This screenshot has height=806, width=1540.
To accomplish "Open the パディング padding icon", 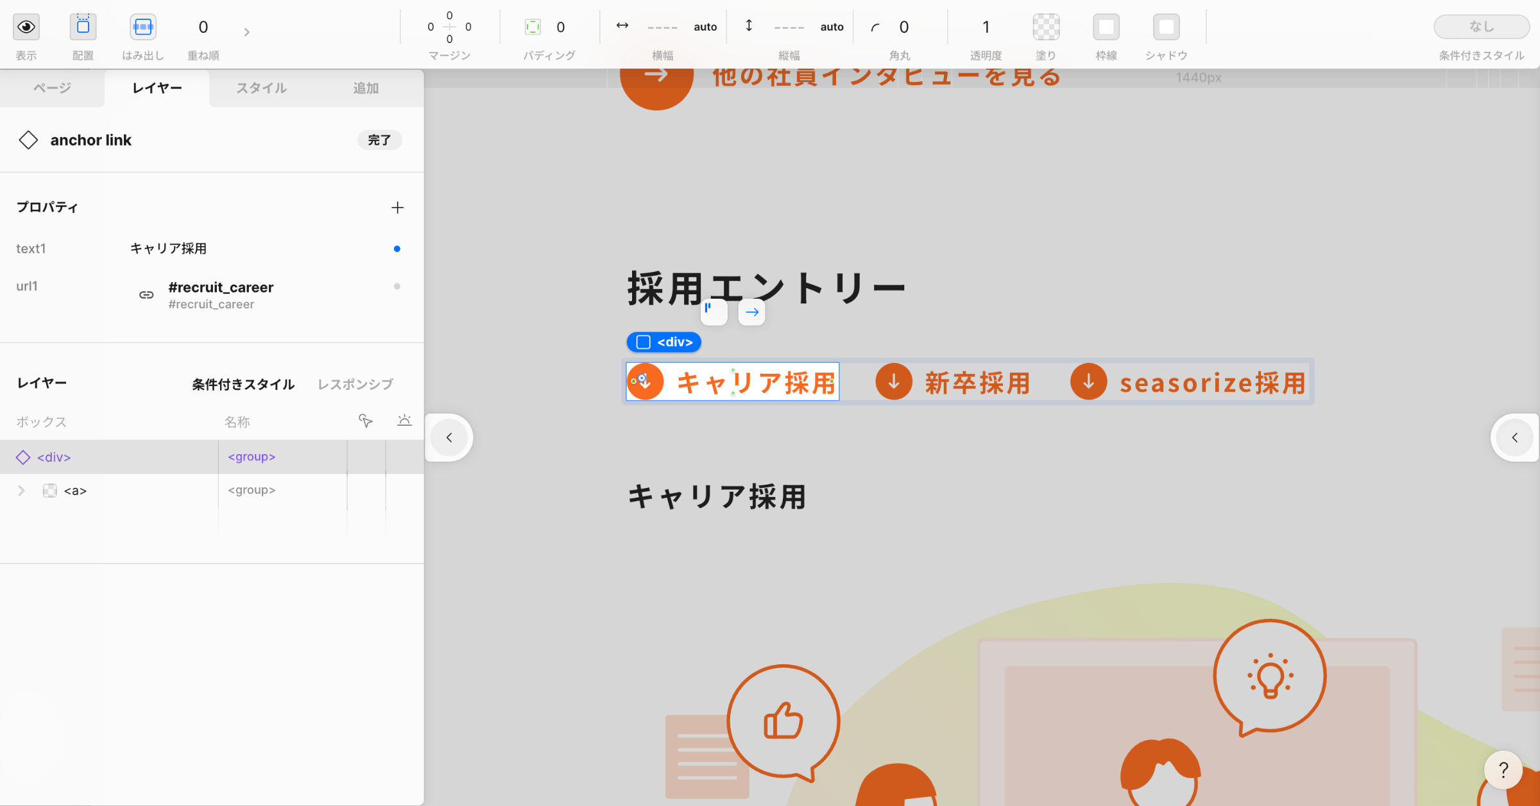I will coord(533,27).
